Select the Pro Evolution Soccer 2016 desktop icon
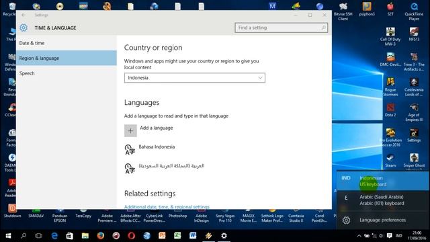The height and width of the screenshot is (242, 430). [x=390, y=138]
